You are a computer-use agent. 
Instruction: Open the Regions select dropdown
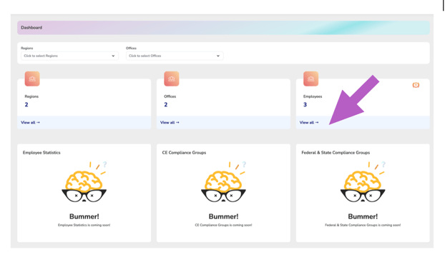coord(69,56)
